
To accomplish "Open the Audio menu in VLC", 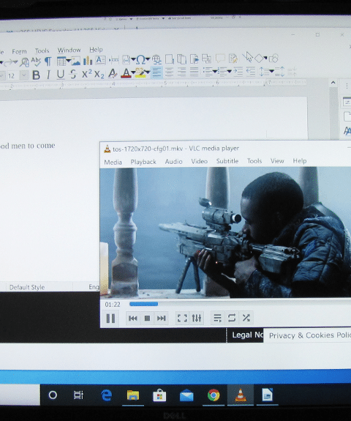I will point(174,161).
